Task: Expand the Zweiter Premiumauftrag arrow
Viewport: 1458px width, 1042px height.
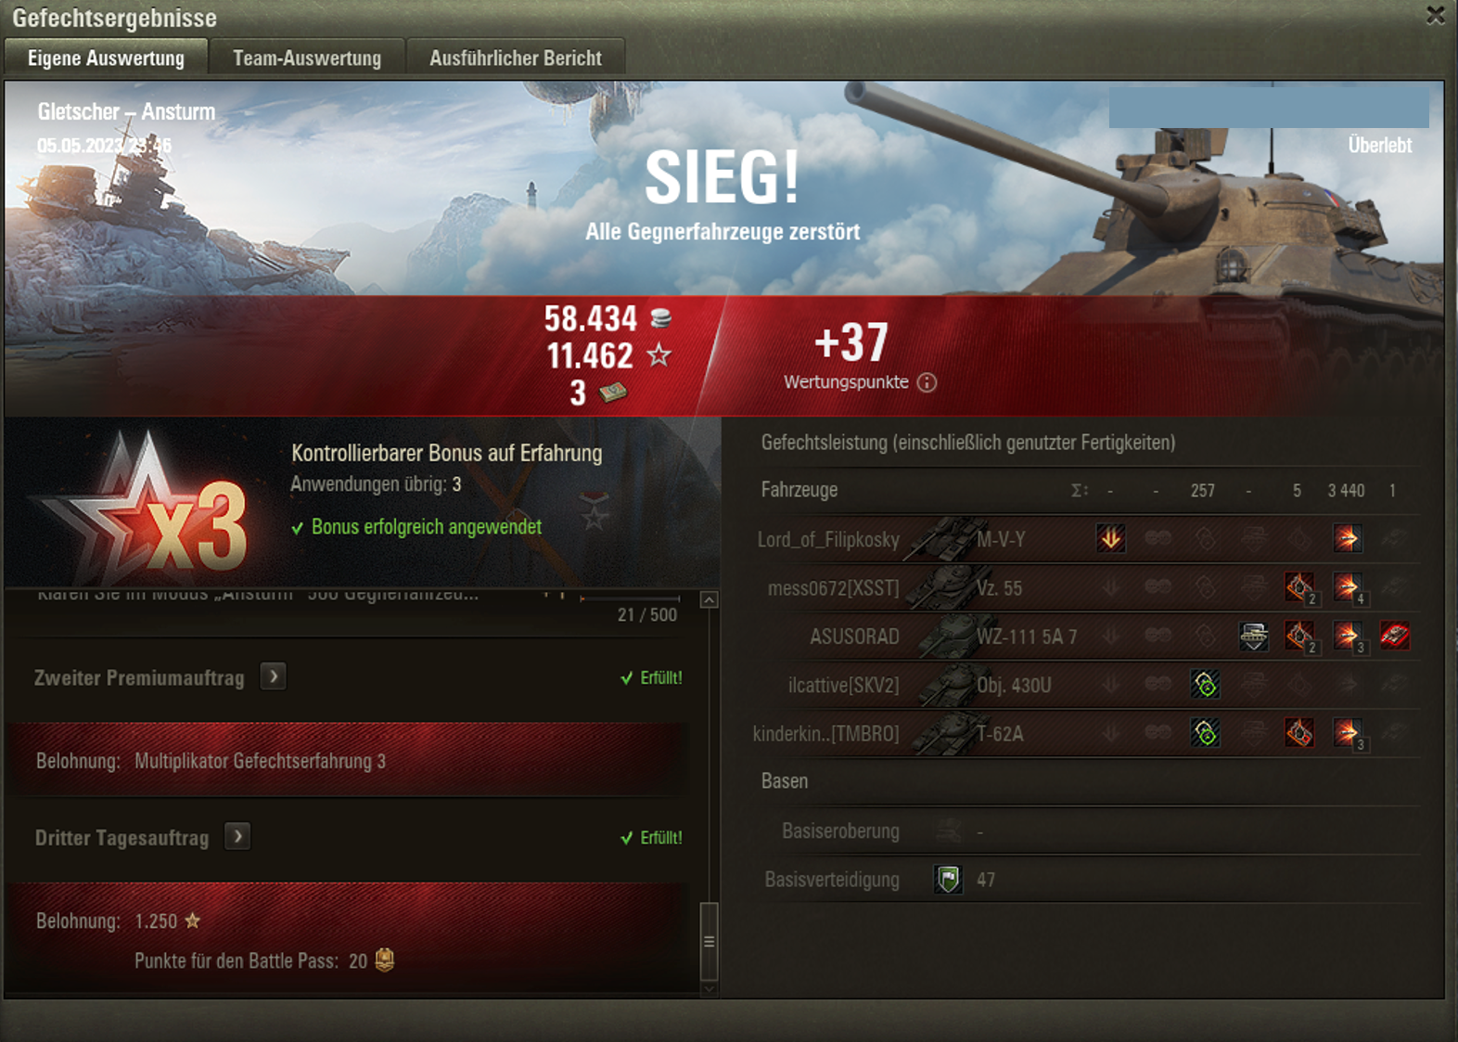Action: click(273, 676)
